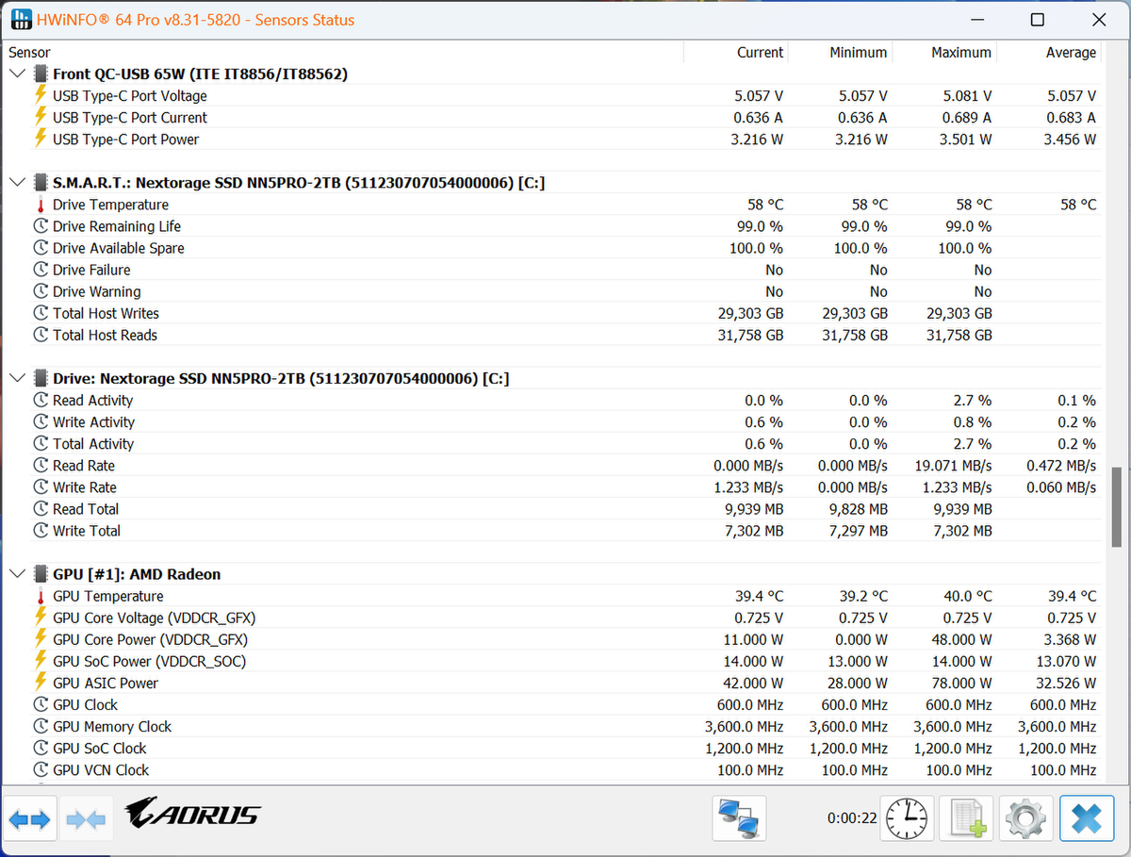Click the USB Type-C Port Voltage lightning icon

click(41, 95)
